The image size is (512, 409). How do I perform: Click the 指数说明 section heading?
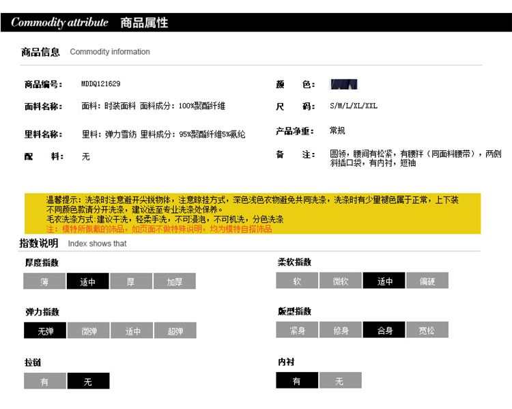point(38,243)
